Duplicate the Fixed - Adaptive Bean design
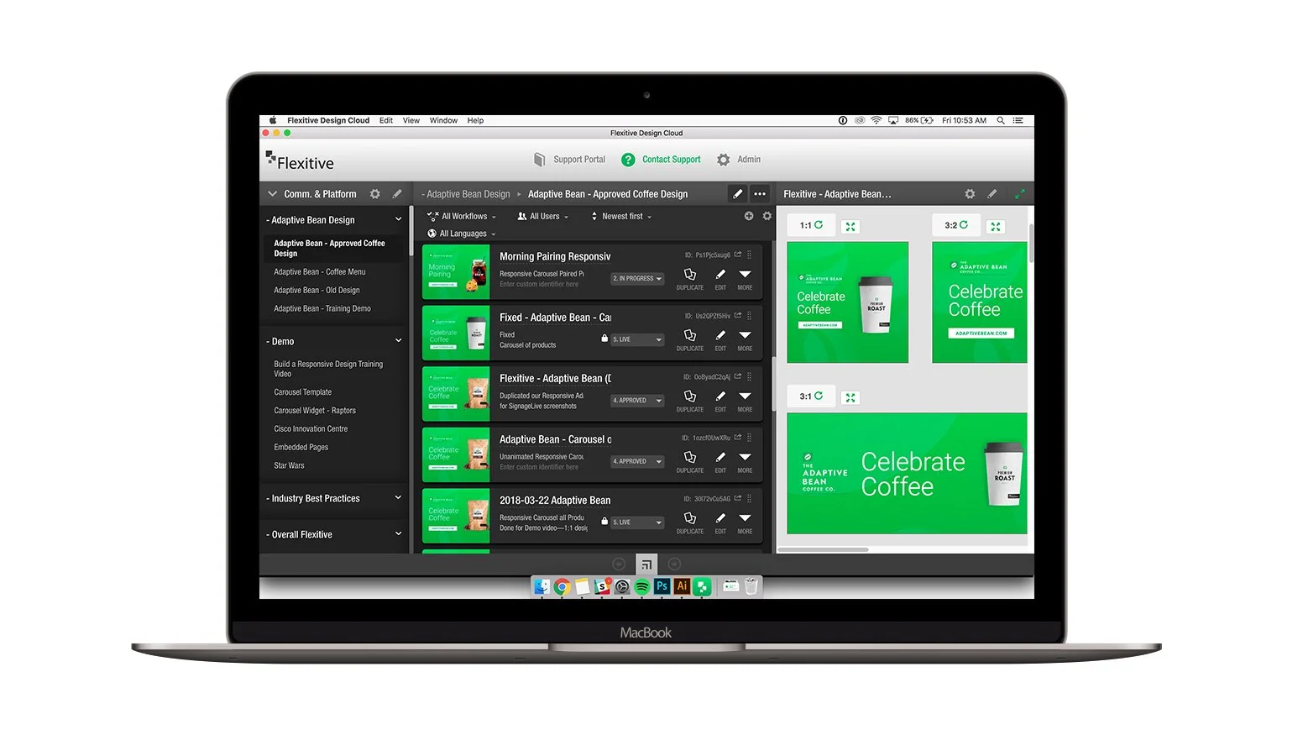1303x756 pixels. click(x=690, y=339)
